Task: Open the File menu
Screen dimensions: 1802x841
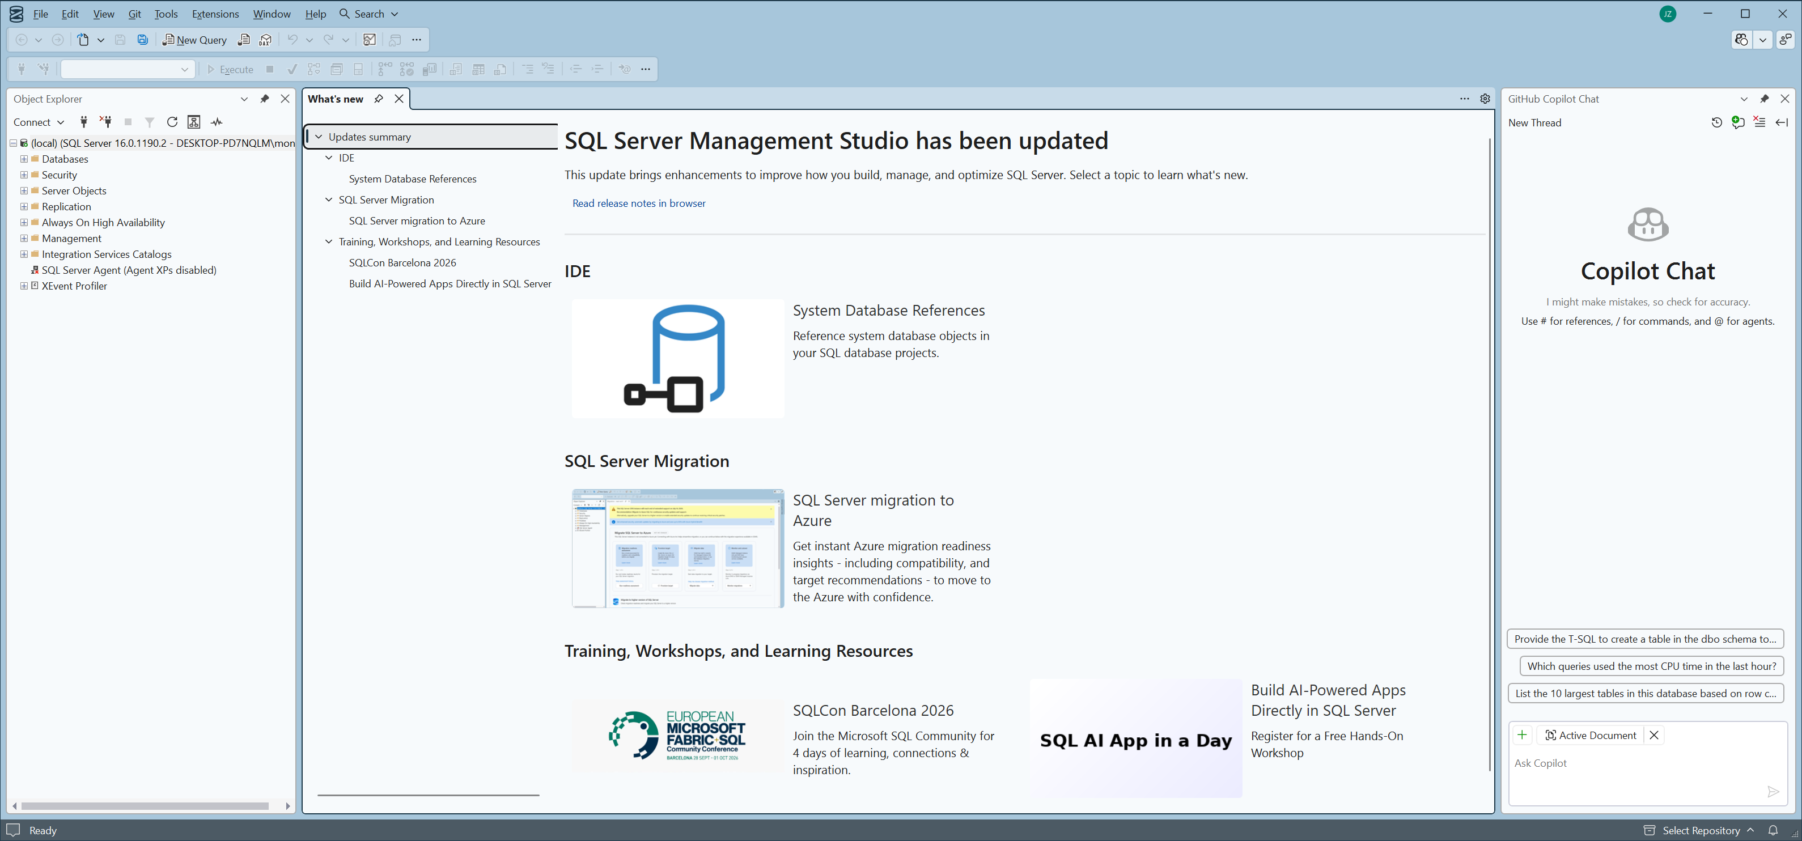Action: tap(41, 14)
